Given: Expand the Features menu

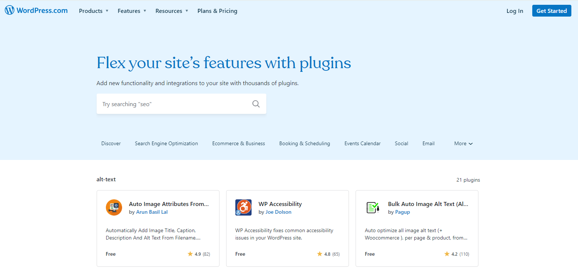Looking at the screenshot, I should pos(132,11).
